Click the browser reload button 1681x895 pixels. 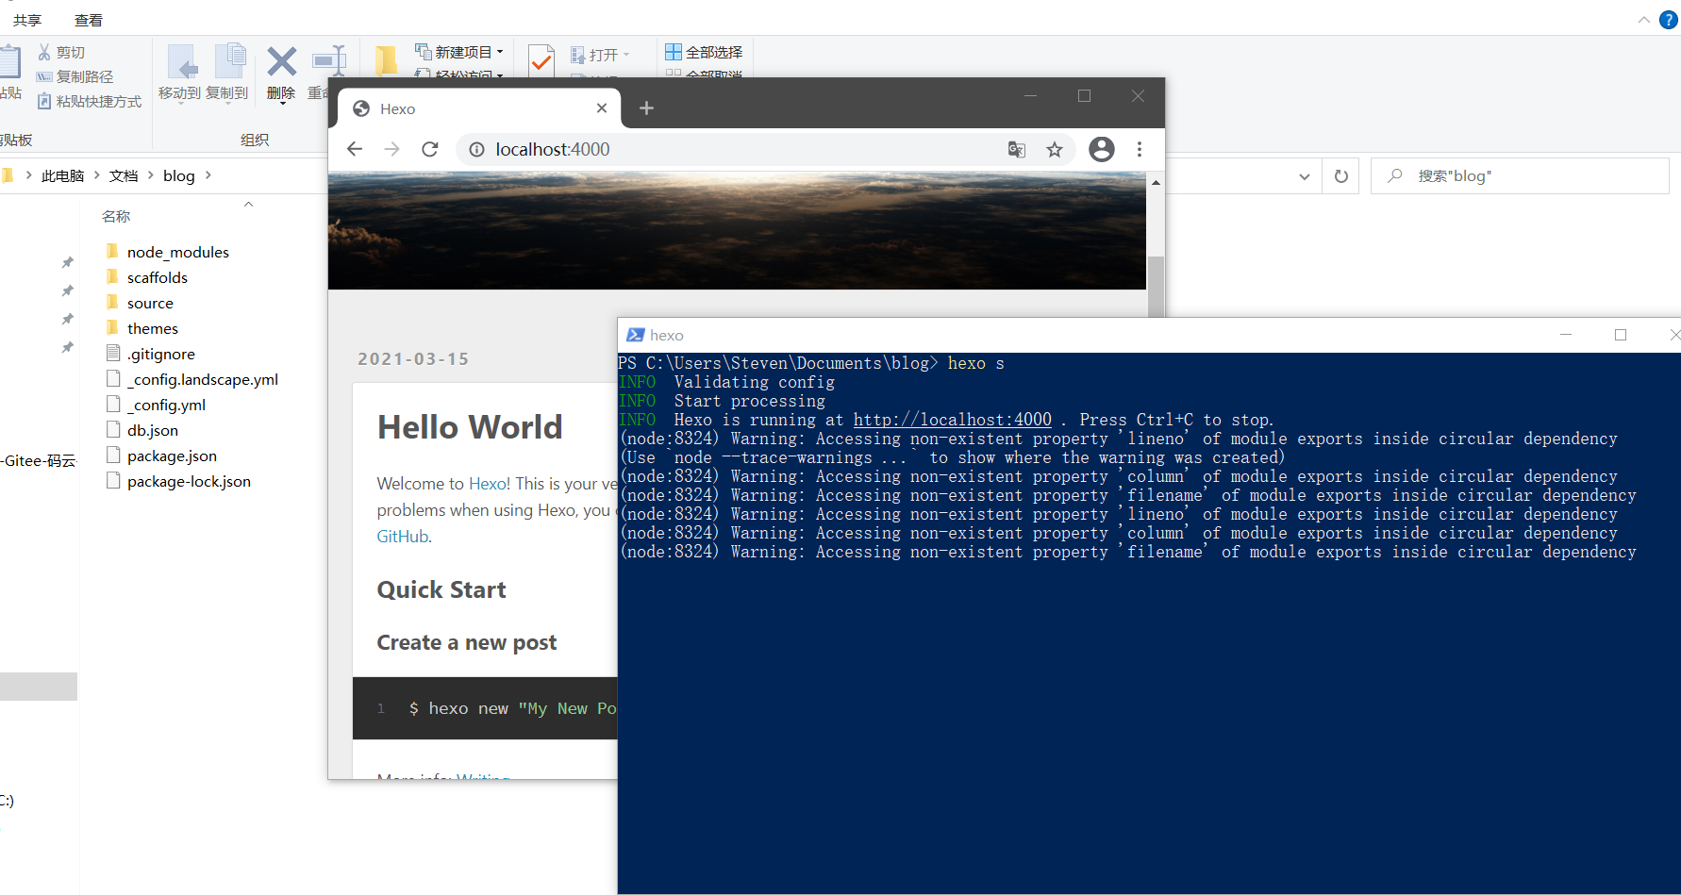point(430,149)
